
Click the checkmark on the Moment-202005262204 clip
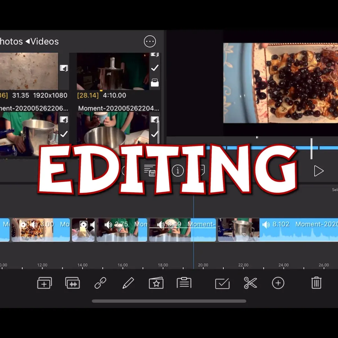[x=155, y=134]
